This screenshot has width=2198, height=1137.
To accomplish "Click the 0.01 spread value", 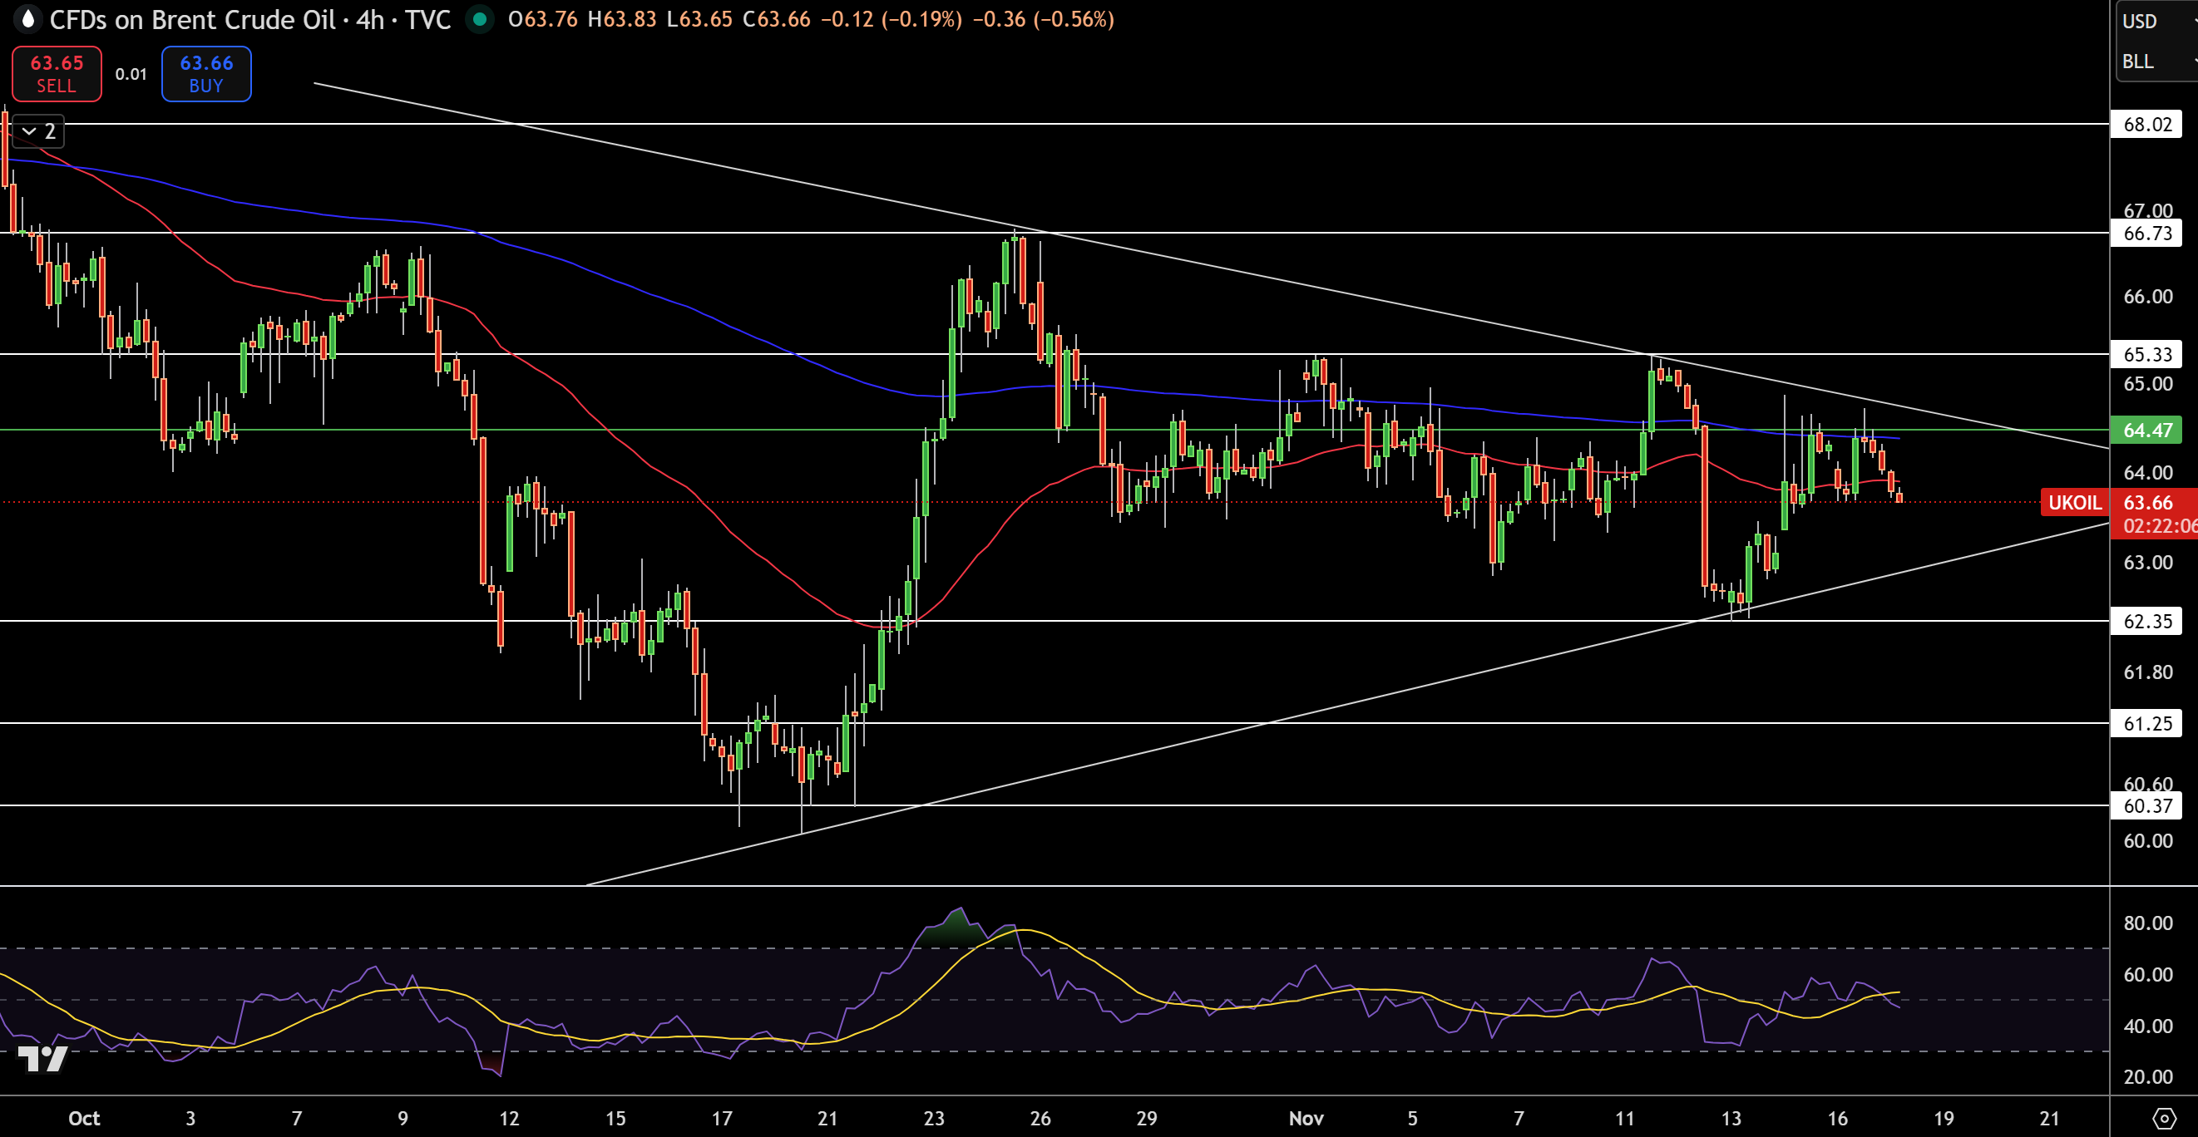I will tap(131, 74).
